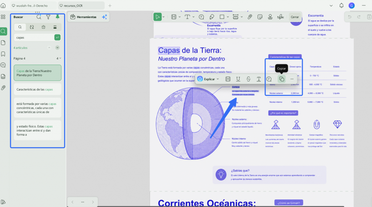Viewport: 372px width, 207px height.
Task: Copy selected text with Copiar button
Action: [282, 79]
